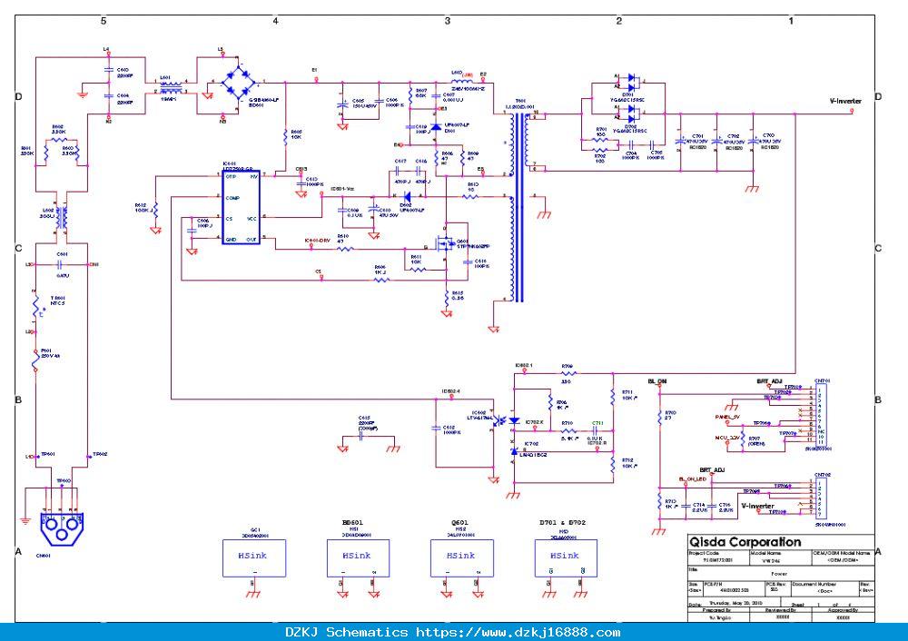Click the VCC pin label inside IC601
The width and height of the screenshot is (908, 641).
point(252,219)
